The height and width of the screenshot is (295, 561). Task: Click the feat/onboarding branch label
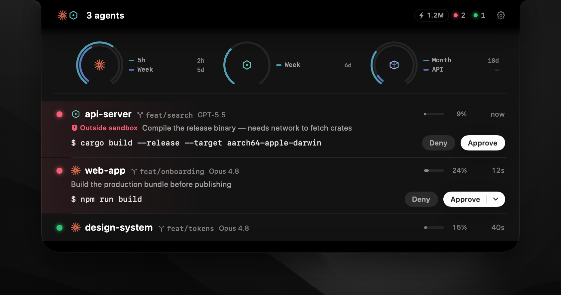(172, 171)
